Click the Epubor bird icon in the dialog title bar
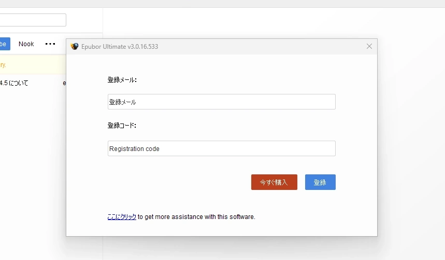The width and height of the screenshot is (445, 260). click(75, 46)
